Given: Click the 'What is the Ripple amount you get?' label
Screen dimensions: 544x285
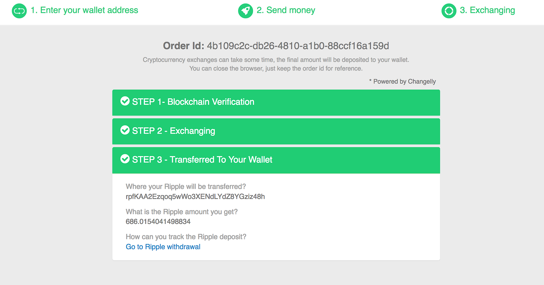Looking at the screenshot, I should (182, 212).
